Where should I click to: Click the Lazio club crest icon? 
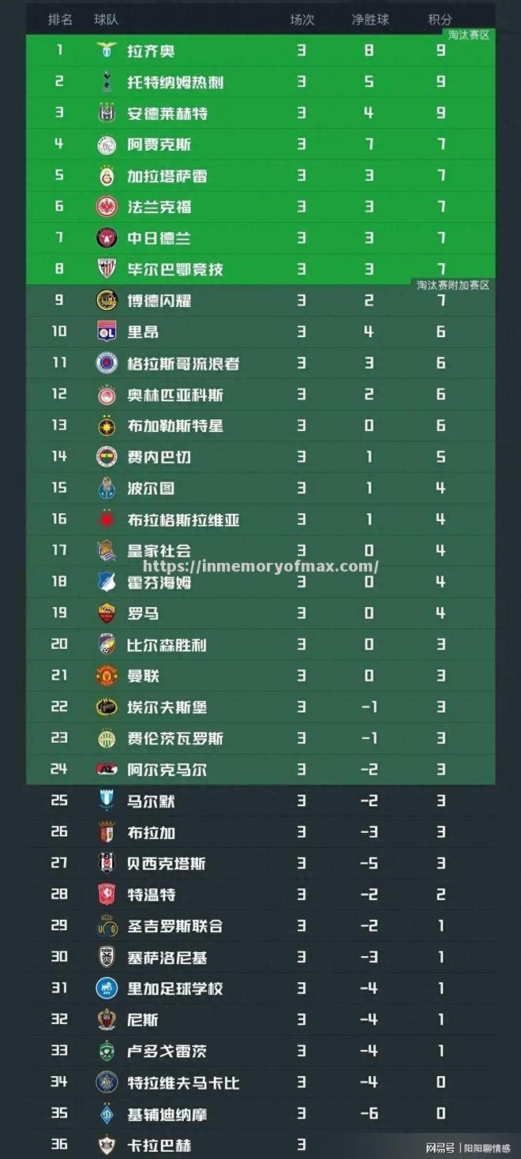pos(106,51)
